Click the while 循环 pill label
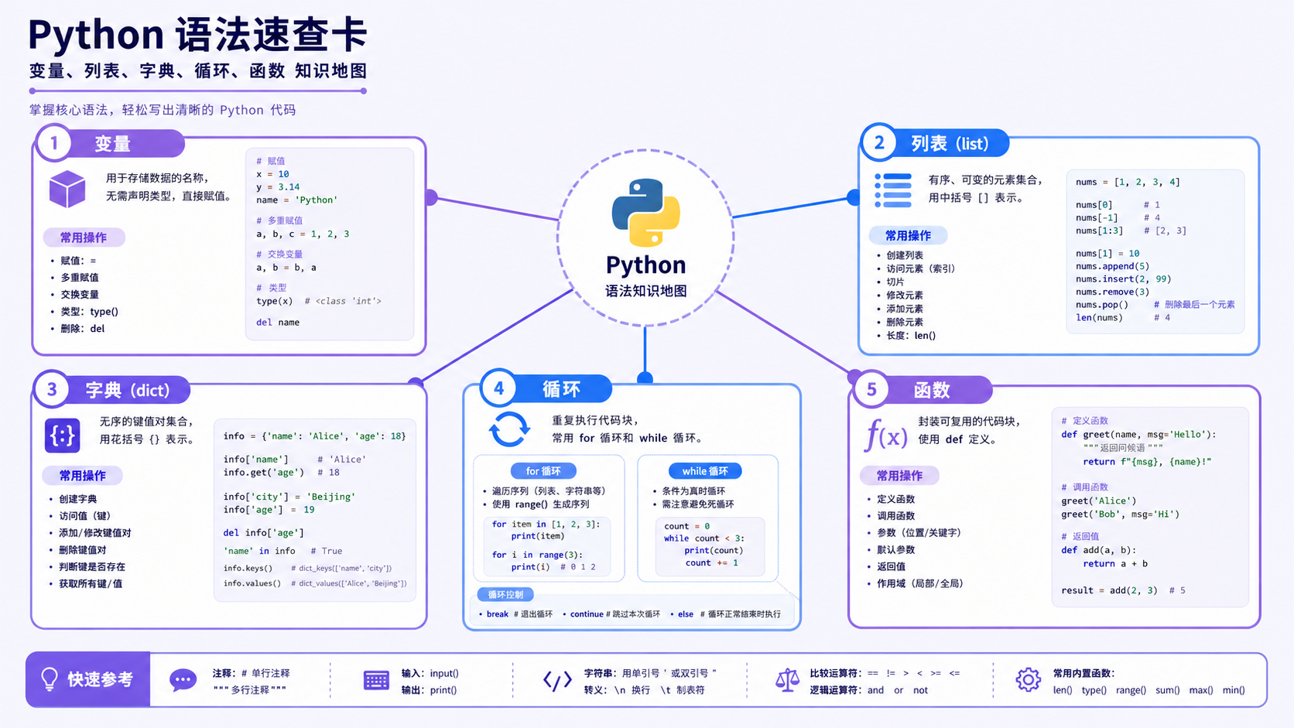1294x728 pixels. pyautogui.click(x=705, y=470)
